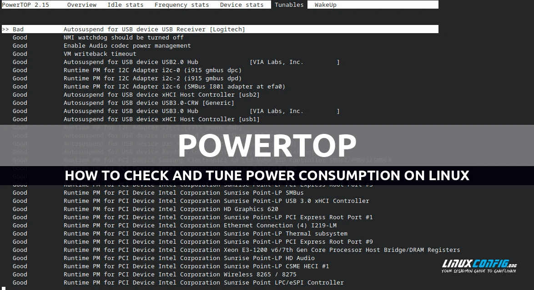Select Runtime PM i2c-2 gmbus dpd row
Screen dimensions: 534x290
click(127, 78)
